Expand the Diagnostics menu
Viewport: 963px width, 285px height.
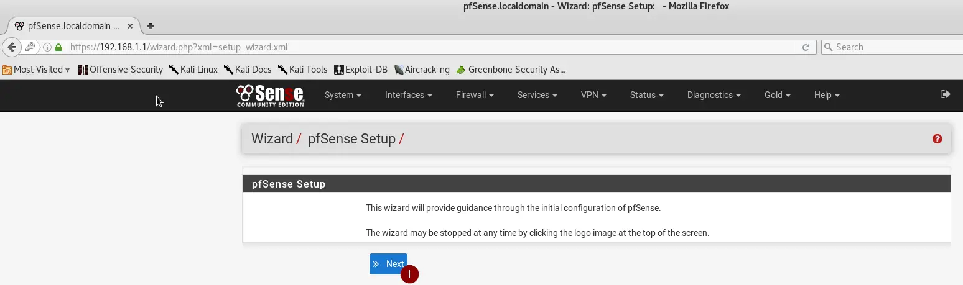pyautogui.click(x=714, y=95)
